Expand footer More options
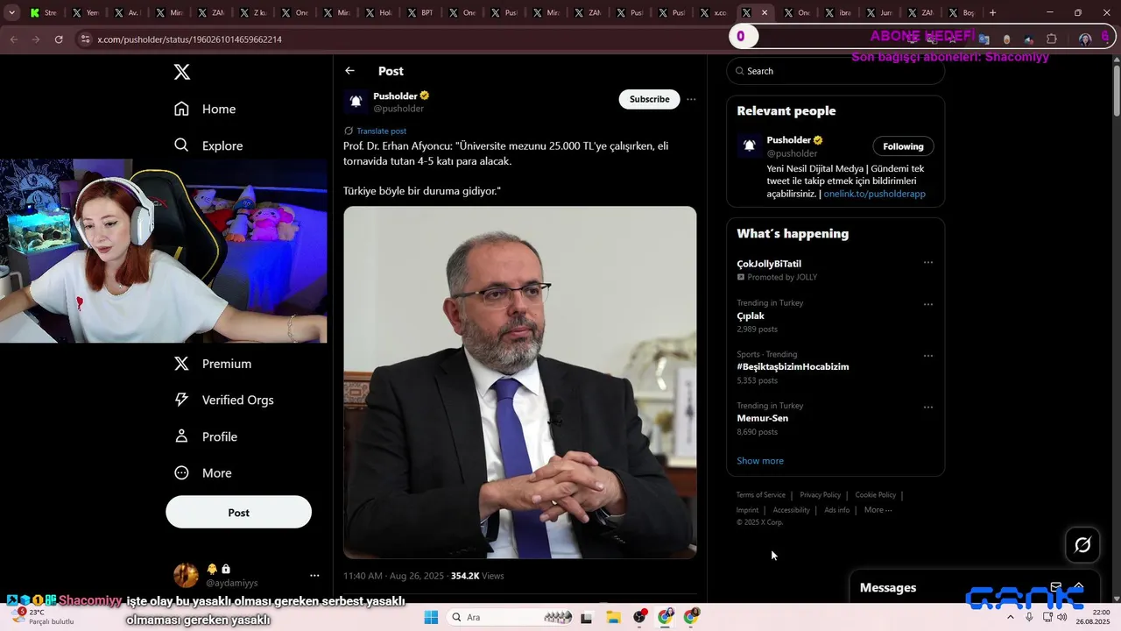The height and width of the screenshot is (631, 1121). [x=878, y=510]
